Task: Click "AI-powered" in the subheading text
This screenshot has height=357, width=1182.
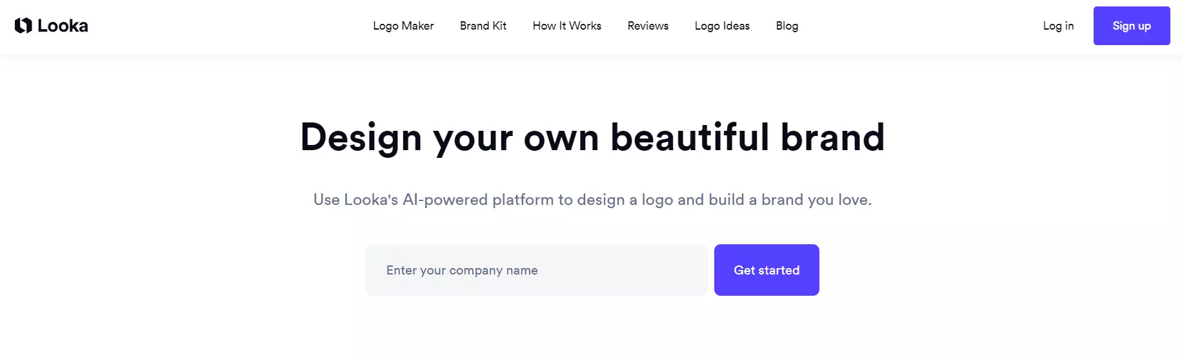Action: tap(445, 200)
